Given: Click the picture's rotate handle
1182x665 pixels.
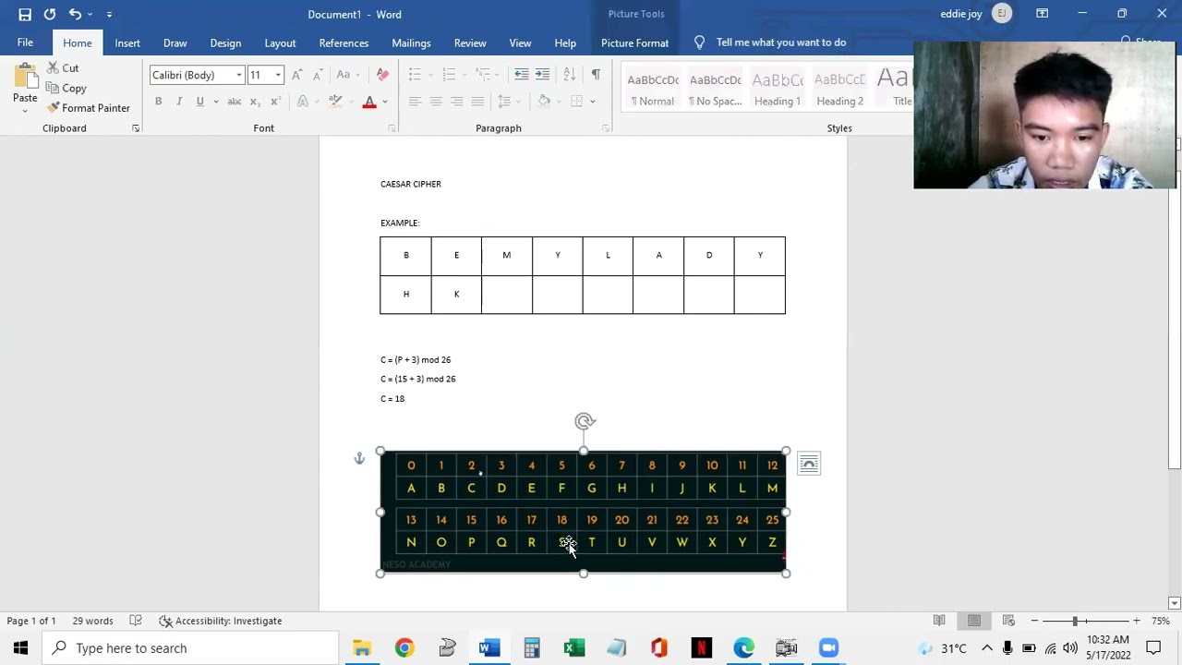Looking at the screenshot, I should (584, 421).
